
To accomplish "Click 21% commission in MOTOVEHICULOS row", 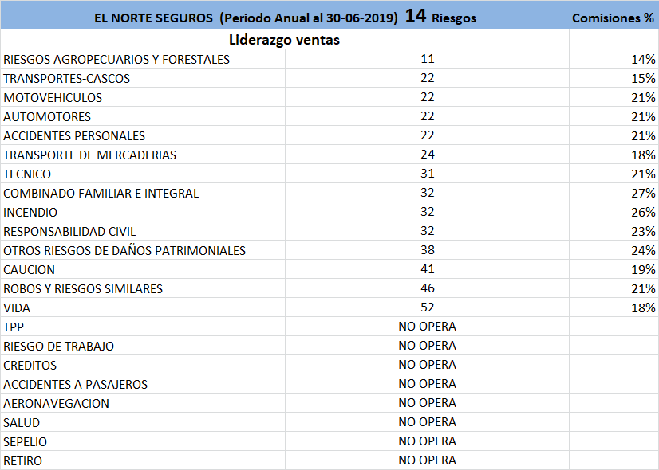I will 643,98.
